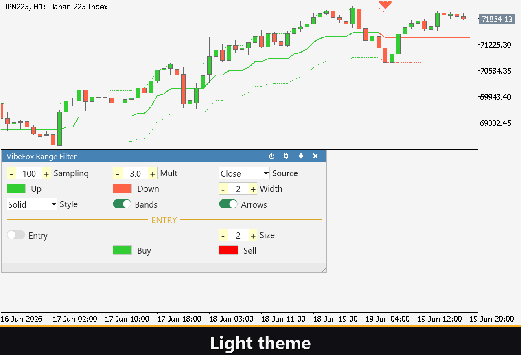Open the Source dropdown set to Close

[x=244, y=173]
